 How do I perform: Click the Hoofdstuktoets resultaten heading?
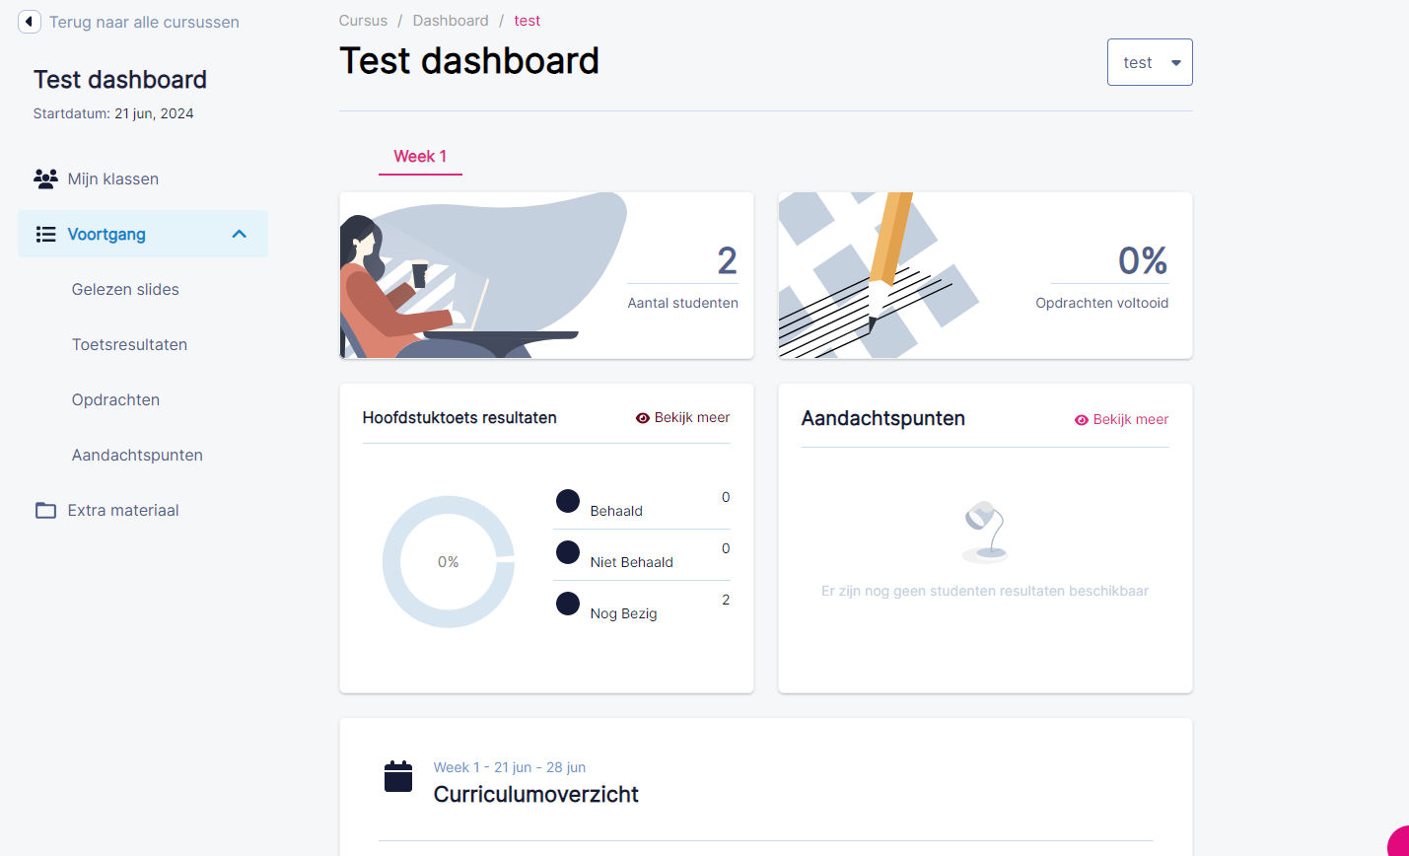coord(459,418)
